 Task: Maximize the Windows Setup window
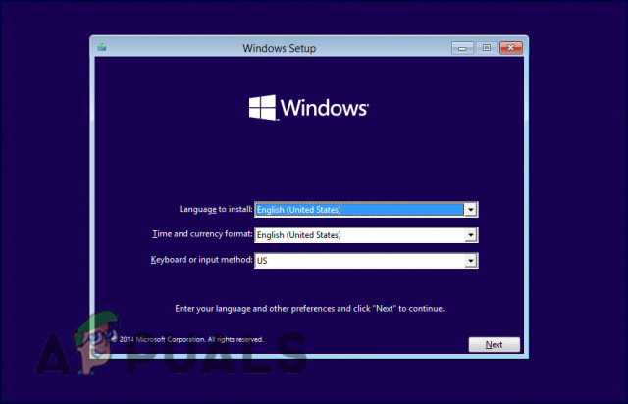pos(487,48)
